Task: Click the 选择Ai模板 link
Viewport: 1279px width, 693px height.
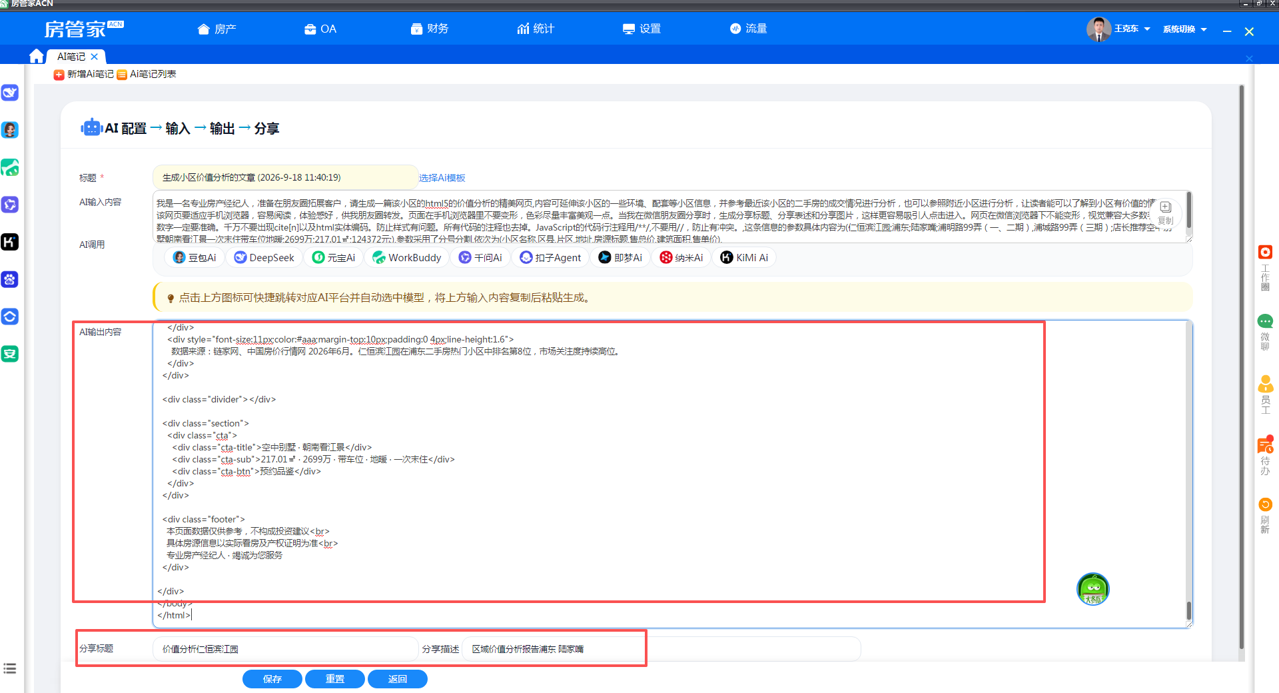Action: [442, 178]
